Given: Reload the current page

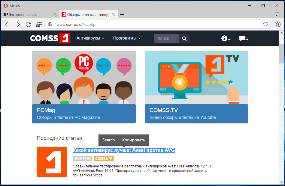Looking at the screenshot, I should point(28,24).
